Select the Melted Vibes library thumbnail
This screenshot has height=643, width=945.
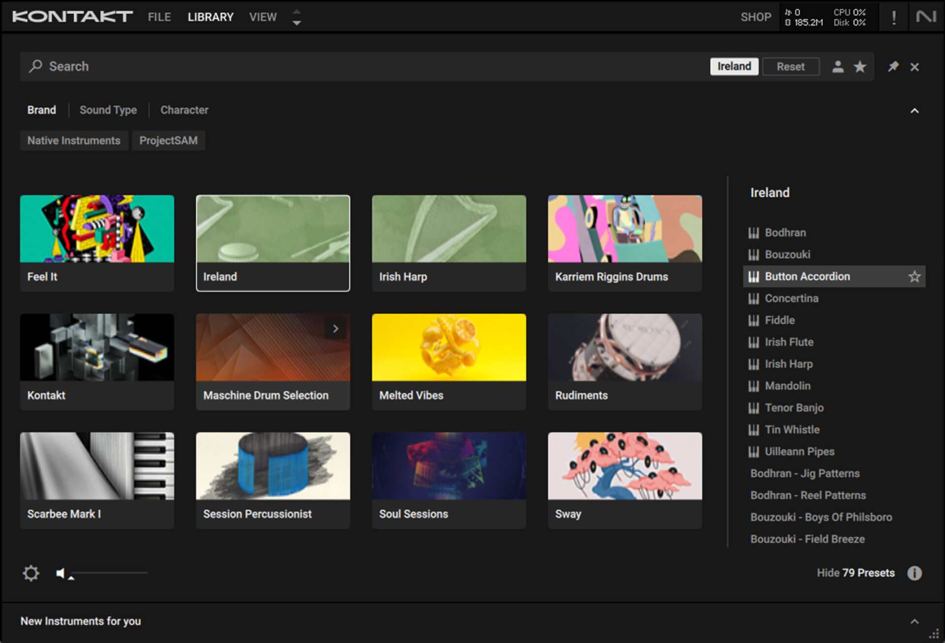(448, 348)
